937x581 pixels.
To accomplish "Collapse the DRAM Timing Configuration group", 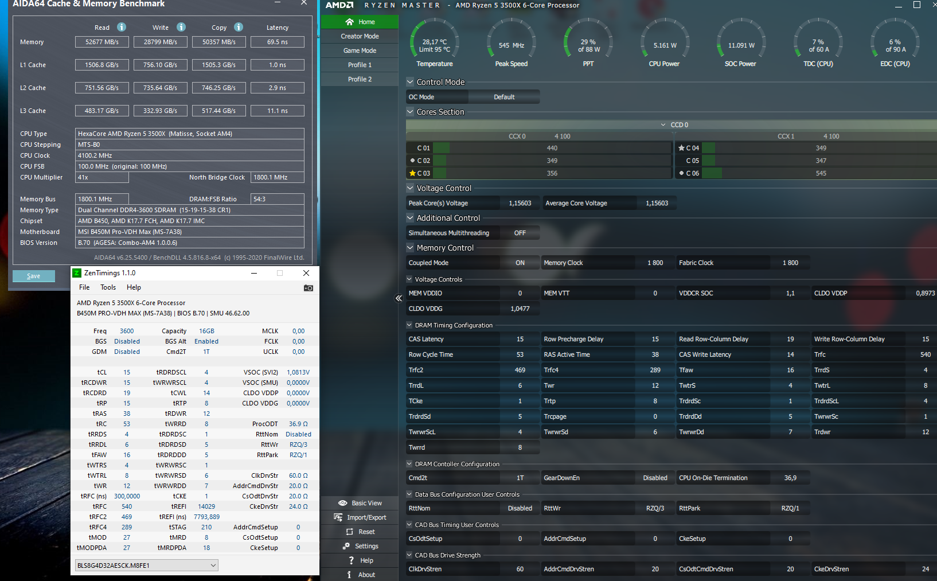I will 409,325.
